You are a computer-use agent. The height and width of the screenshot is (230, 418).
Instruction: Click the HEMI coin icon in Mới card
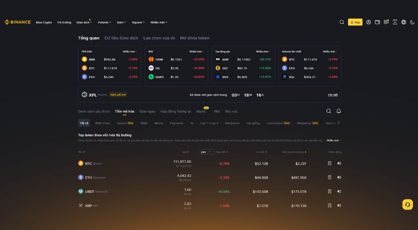[x=151, y=59]
